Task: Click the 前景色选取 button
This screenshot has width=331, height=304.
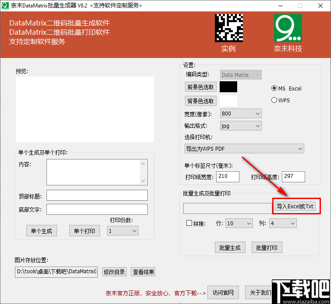Action: [x=201, y=87]
